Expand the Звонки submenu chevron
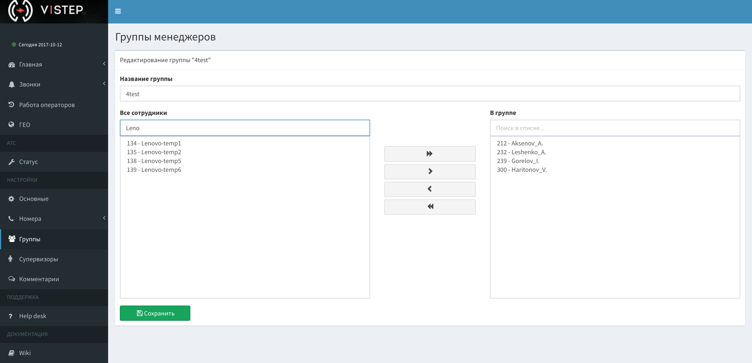 [104, 84]
